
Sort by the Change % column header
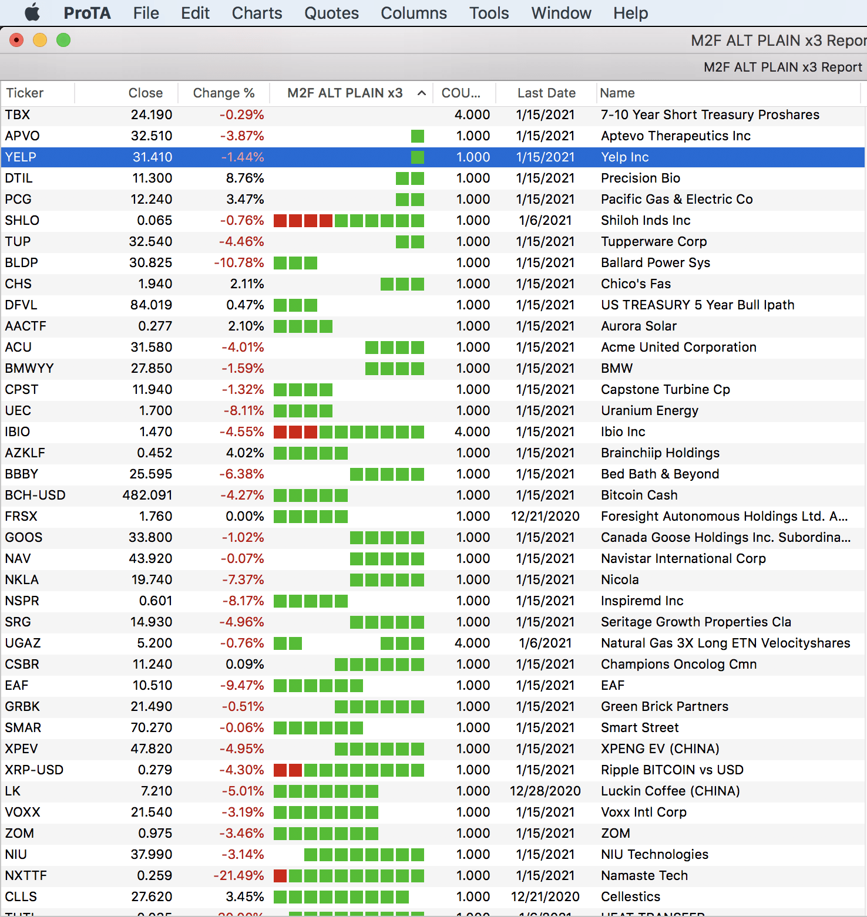point(223,93)
